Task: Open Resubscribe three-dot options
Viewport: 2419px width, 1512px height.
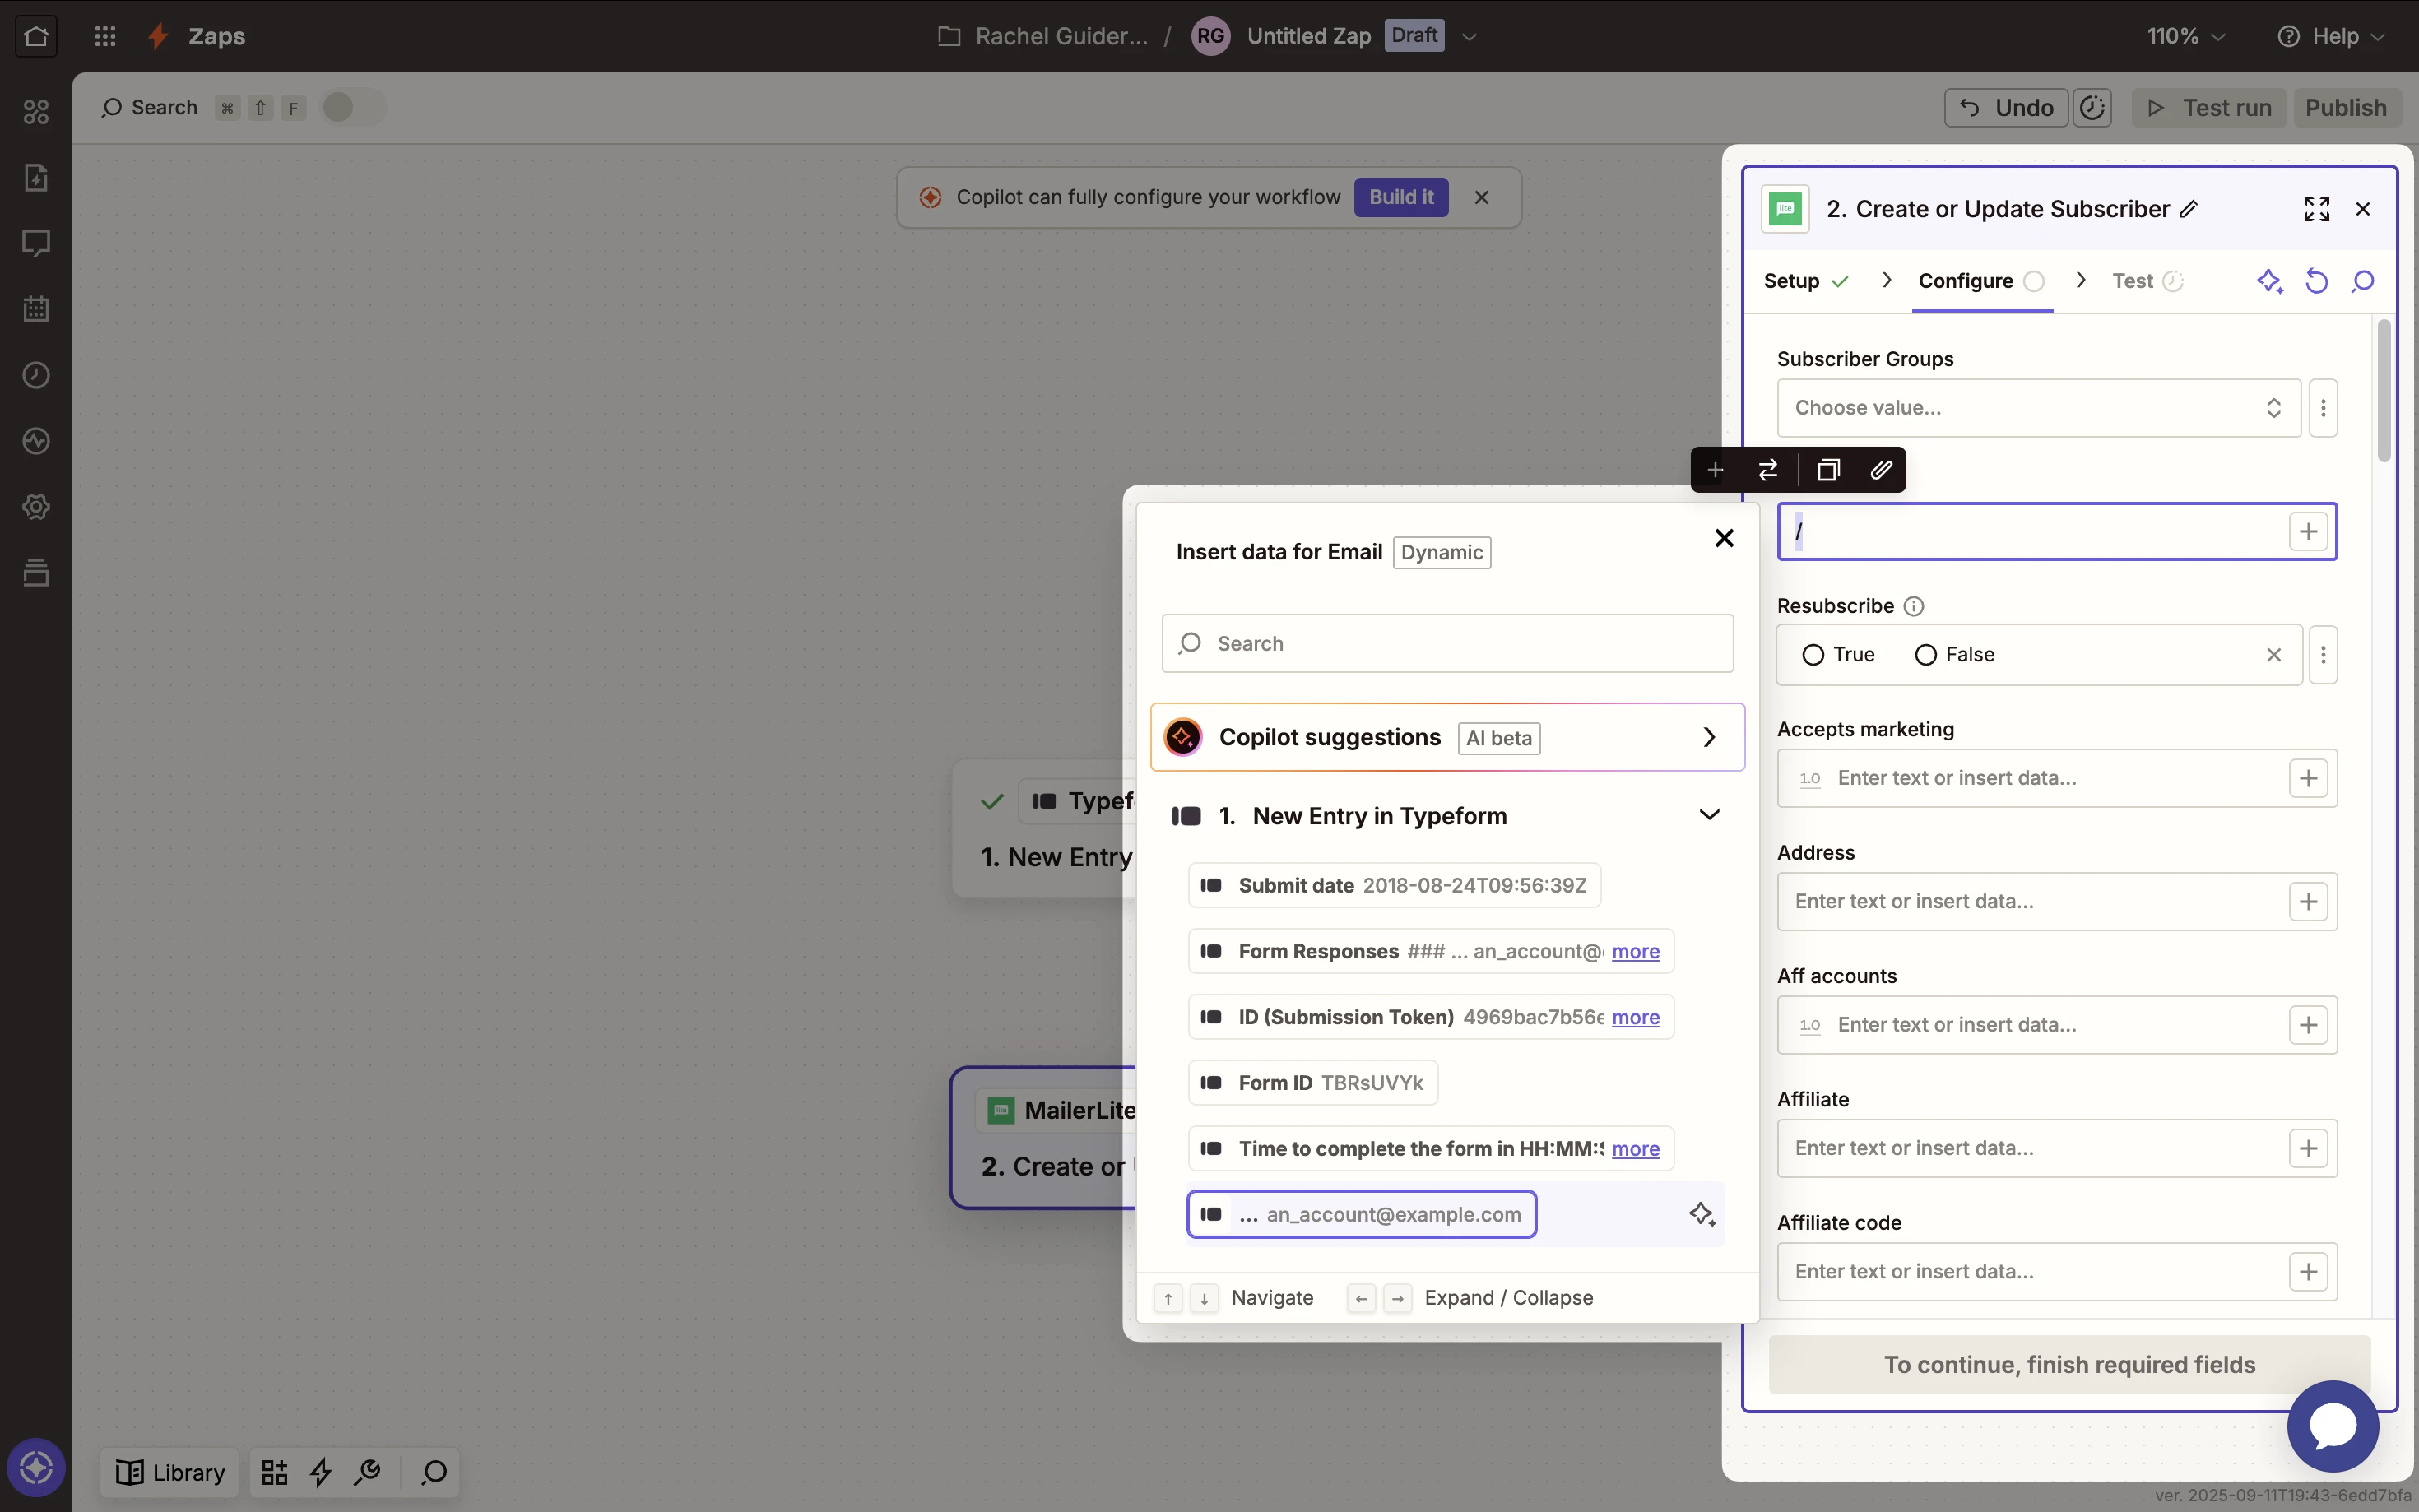Action: pyautogui.click(x=2323, y=655)
